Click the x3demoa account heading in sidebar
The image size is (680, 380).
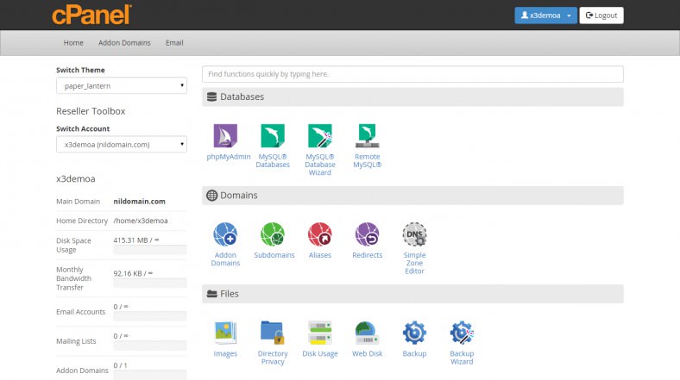[x=75, y=178]
